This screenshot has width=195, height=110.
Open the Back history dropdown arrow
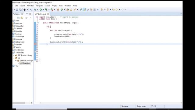click(119, 9)
